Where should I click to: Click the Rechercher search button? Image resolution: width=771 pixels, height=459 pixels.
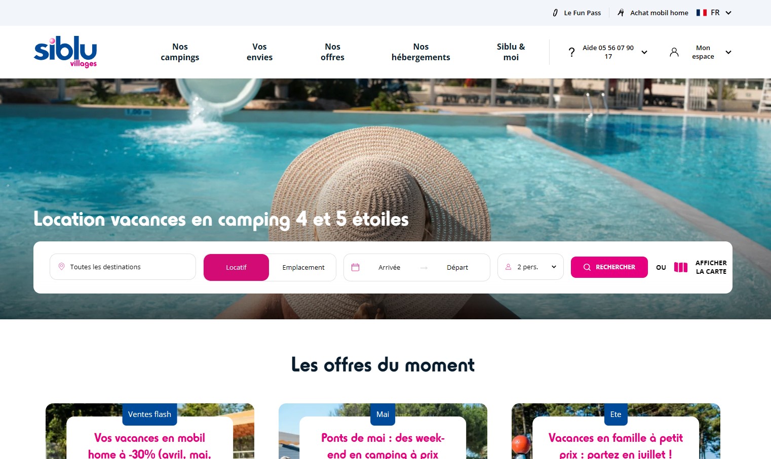coord(609,267)
